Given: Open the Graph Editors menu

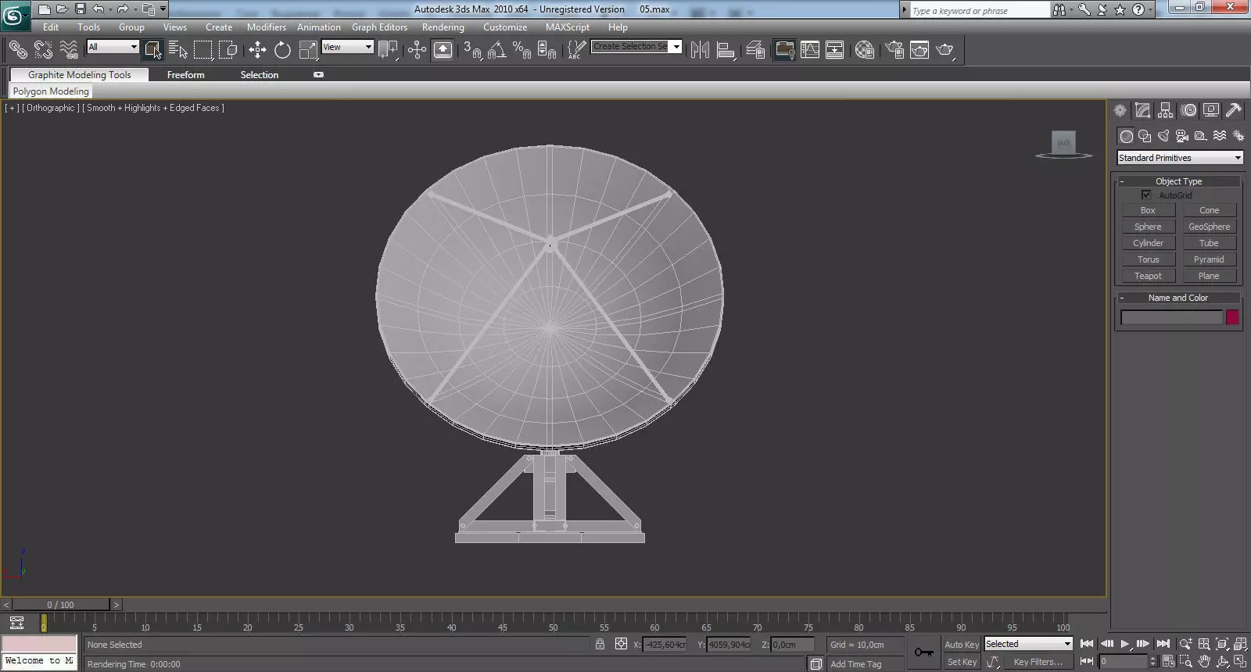Looking at the screenshot, I should 379,27.
